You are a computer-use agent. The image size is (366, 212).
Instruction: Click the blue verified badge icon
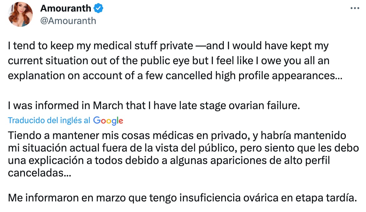pos(99,9)
